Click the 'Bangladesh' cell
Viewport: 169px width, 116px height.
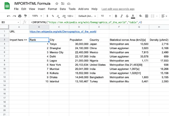point(99,77)
